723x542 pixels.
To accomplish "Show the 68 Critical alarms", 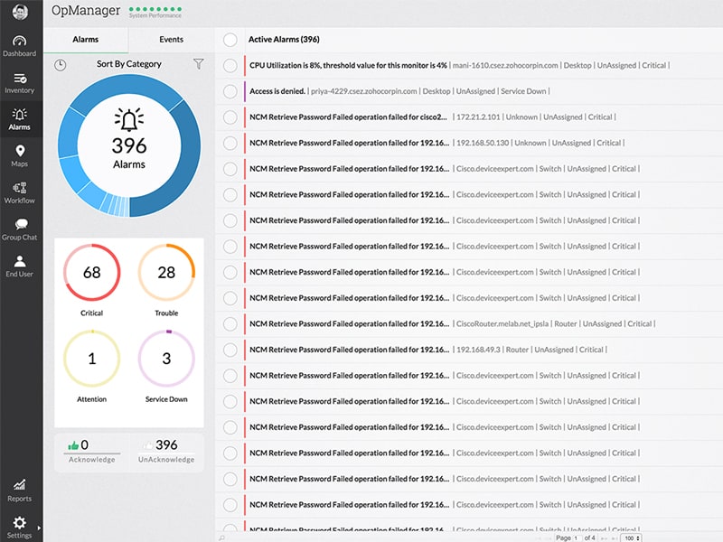I will tap(91, 273).
